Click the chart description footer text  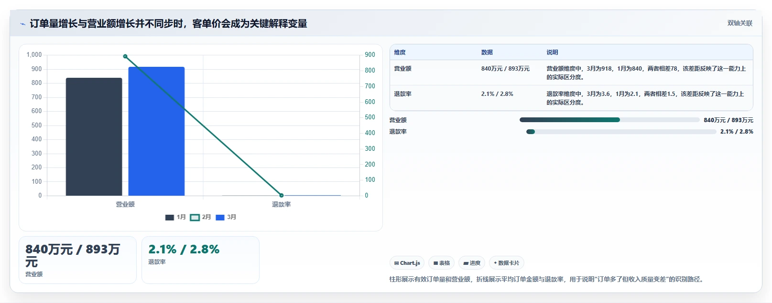(x=547, y=280)
